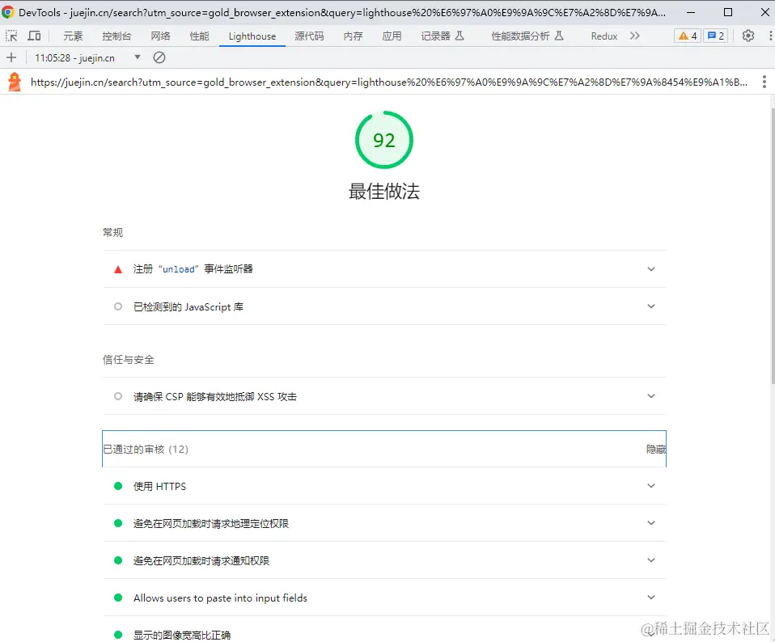Expand the 请求地理定位权限 audit row
Image resolution: width=775 pixels, height=642 pixels.
point(384,523)
